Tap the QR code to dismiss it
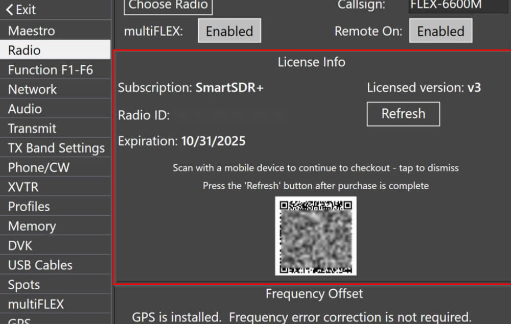Viewport: 511px width, 324px height. pos(315,236)
